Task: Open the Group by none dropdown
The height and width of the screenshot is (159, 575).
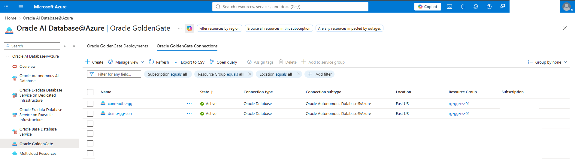Action: point(548,62)
